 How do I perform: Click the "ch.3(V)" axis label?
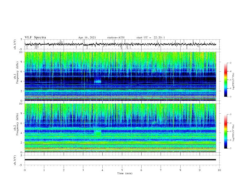(x=15, y=160)
